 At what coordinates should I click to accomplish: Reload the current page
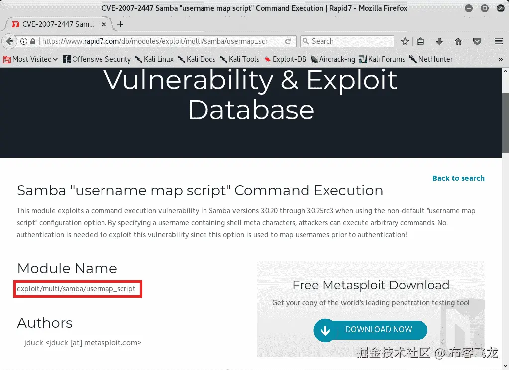pos(288,41)
